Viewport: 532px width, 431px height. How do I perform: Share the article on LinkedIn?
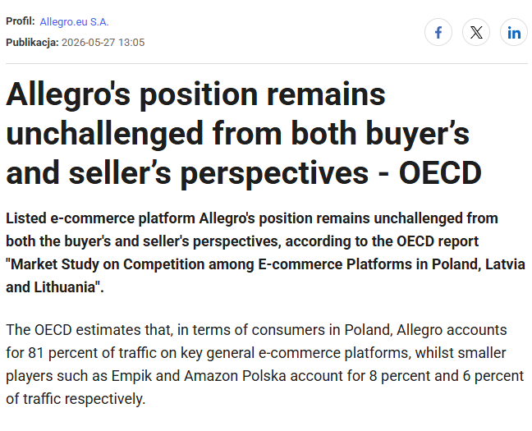(x=514, y=33)
